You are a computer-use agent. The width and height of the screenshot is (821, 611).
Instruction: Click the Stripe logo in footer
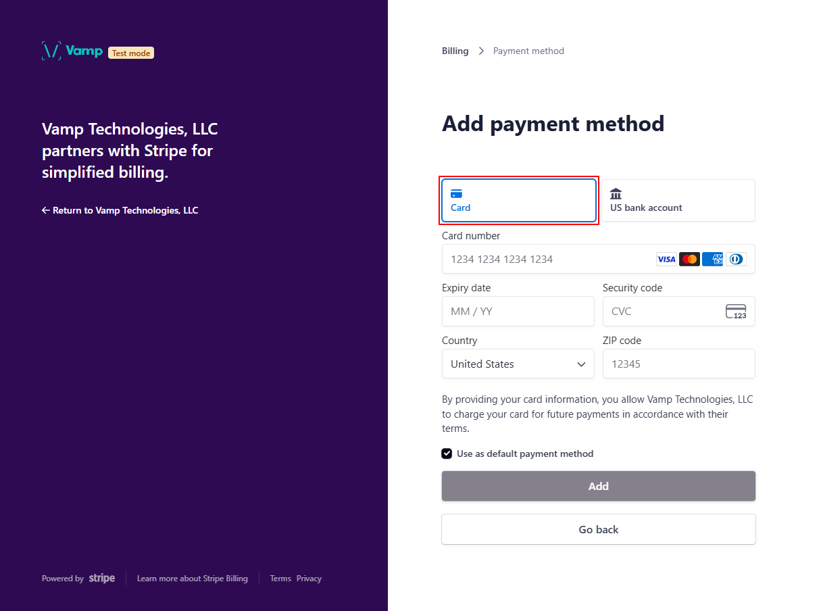(x=102, y=578)
